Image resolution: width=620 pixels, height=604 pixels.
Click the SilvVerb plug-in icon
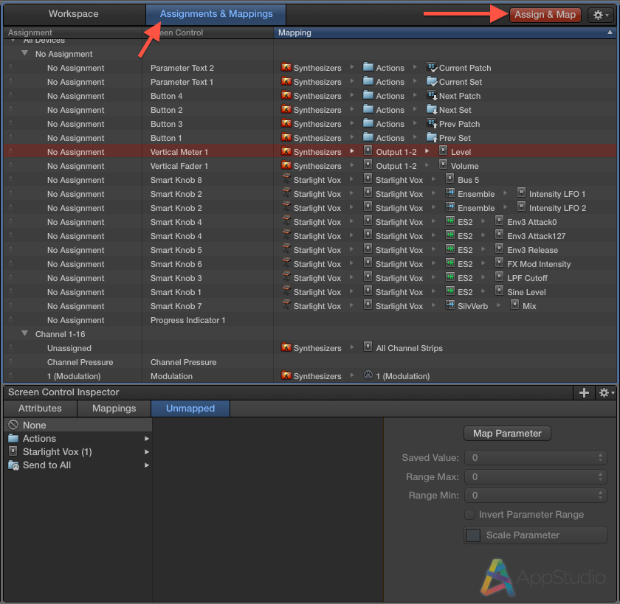pos(450,305)
